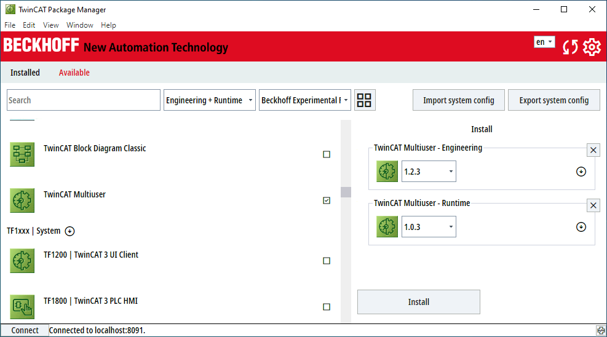The image size is (607, 337).
Task: Click download arrow for Multiuser Runtime package
Action: click(581, 227)
